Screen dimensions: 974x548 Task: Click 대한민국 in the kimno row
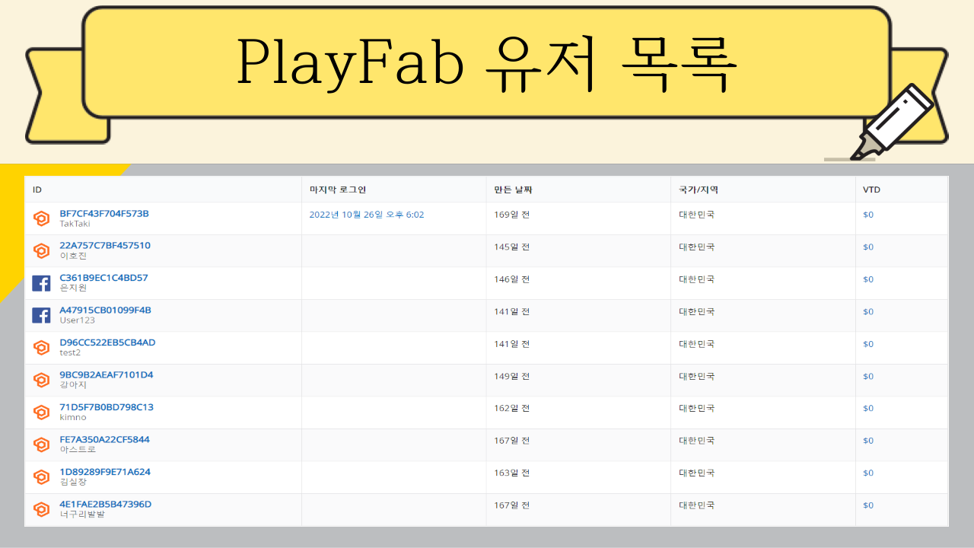tap(697, 408)
